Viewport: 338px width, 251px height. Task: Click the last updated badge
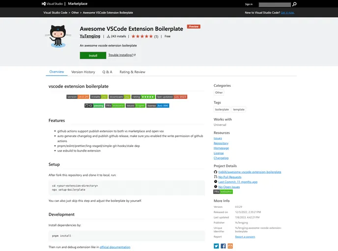tap(171, 97)
